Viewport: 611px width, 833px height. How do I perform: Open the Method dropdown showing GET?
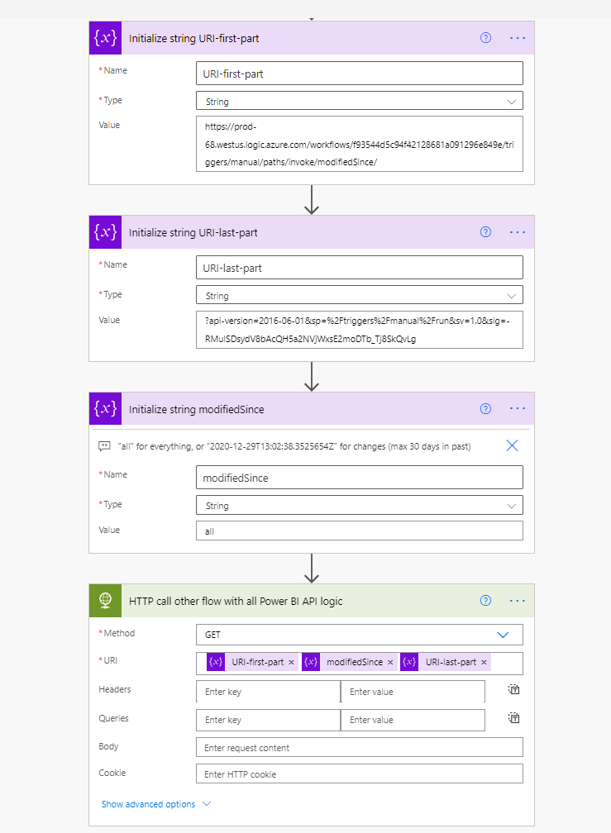pyautogui.click(x=359, y=635)
